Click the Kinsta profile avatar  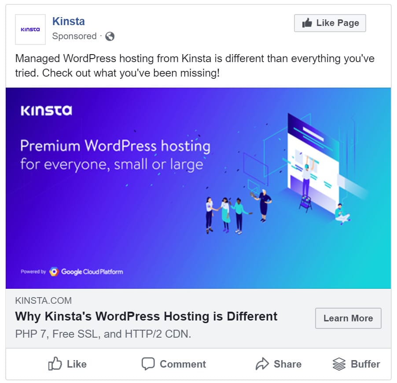point(30,29)
